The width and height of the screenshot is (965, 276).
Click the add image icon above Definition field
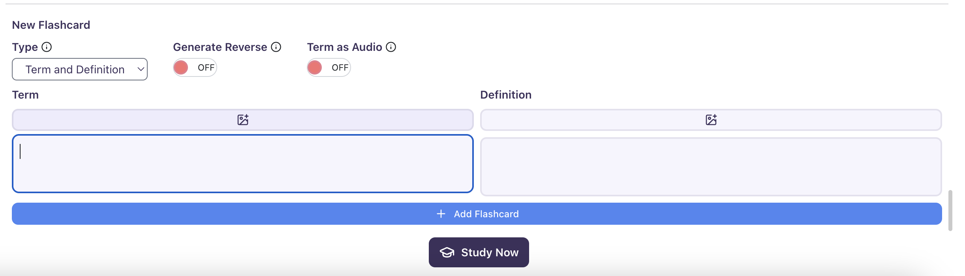[712, 120]
